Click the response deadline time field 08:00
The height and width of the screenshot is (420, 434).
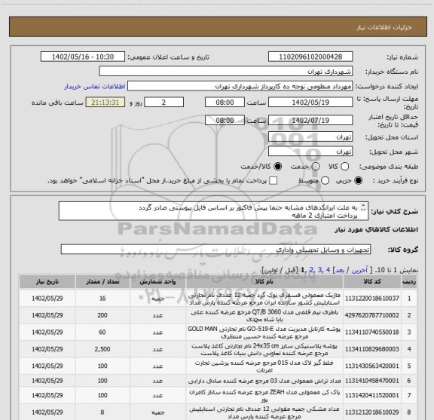[x=225, y=103]
